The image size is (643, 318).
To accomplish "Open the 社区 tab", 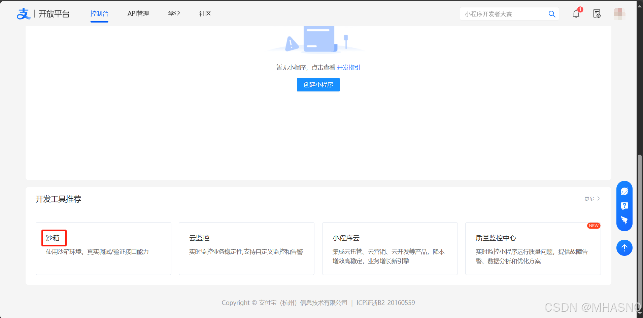I will click(x=205, y=14).
